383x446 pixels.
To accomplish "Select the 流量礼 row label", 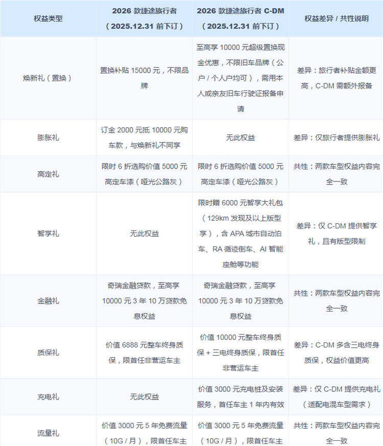I will 48,433.
